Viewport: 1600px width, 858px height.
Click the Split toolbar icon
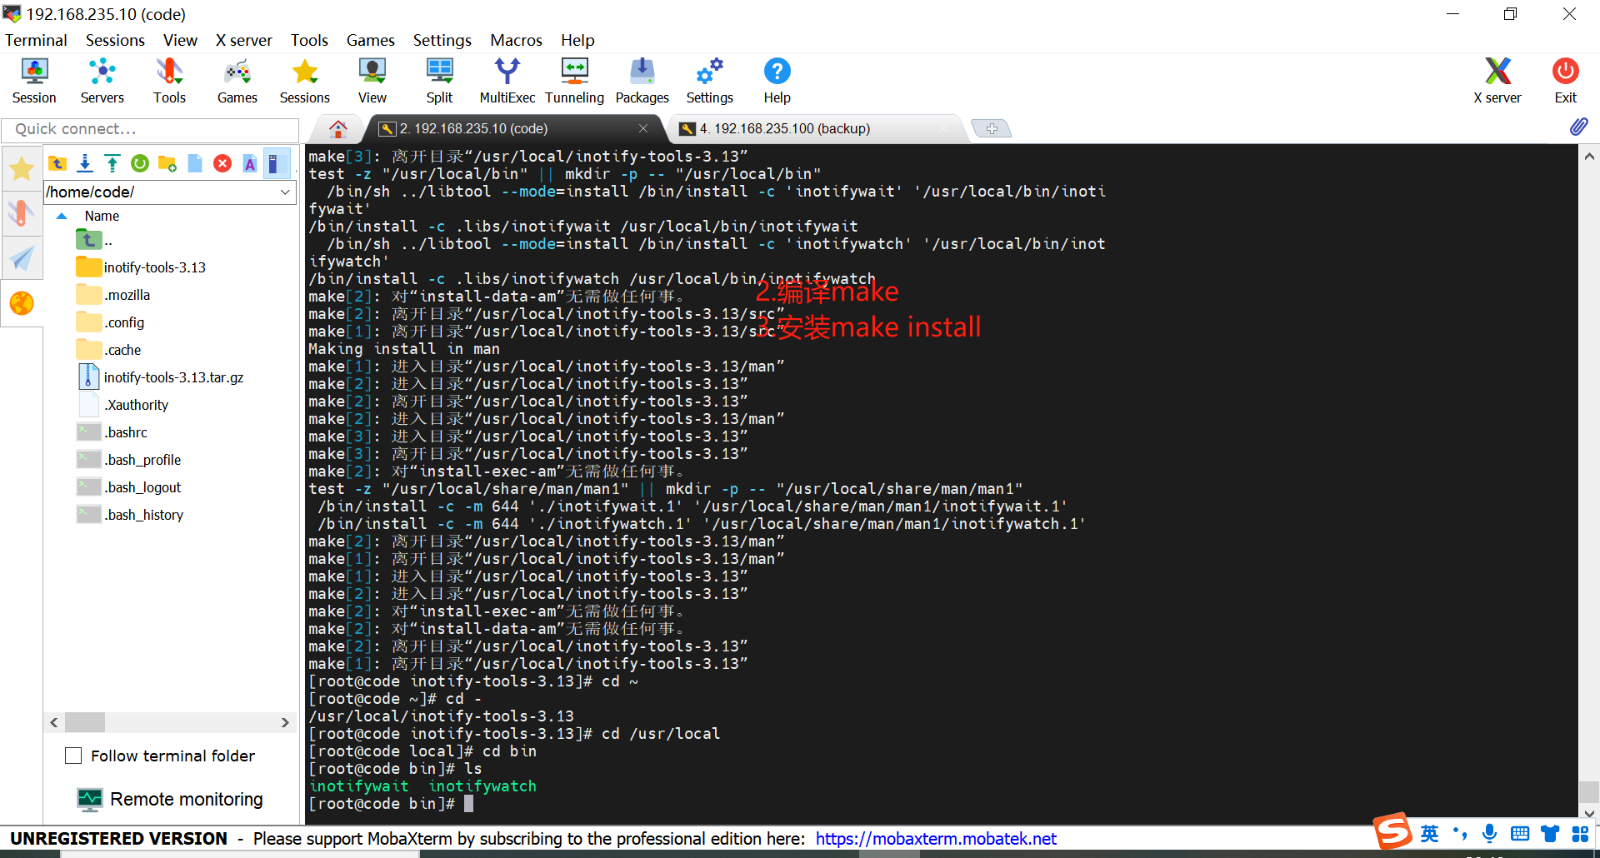coord(439,81)
